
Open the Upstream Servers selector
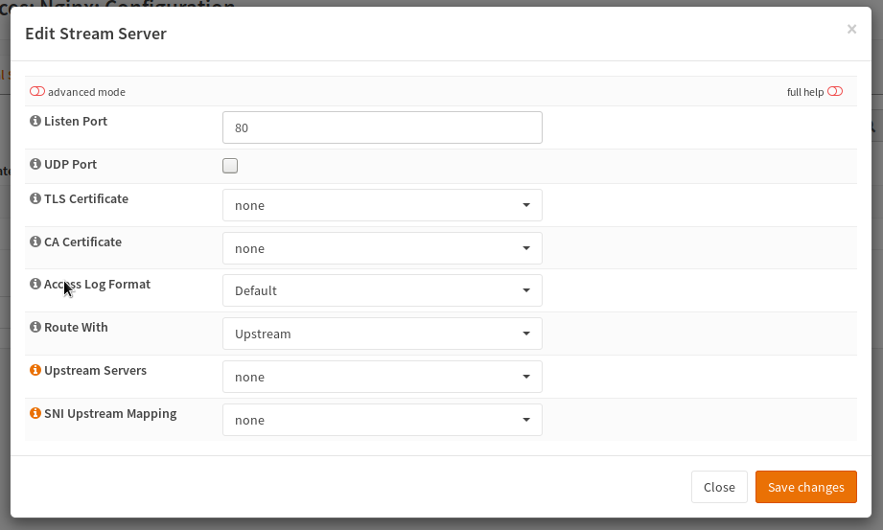tap(382, 377)
